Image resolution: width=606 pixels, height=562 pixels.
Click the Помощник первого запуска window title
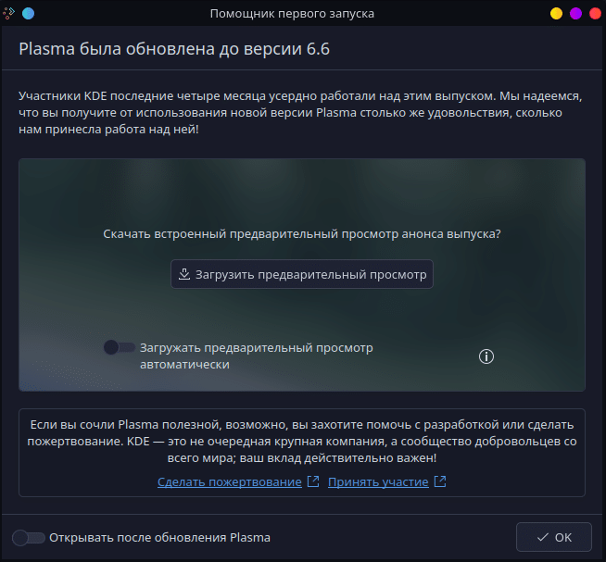pos(292,14)
